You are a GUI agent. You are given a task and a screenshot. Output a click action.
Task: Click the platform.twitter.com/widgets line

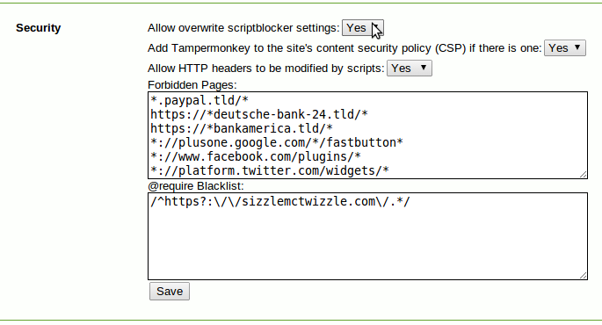[270, 170]
